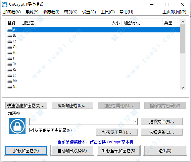Select the N: drive icon
Viewport: 191px width, 162px height.
click(10, 87)
